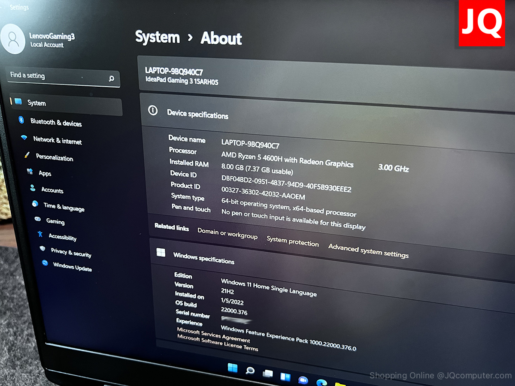Screen dimensions: 515x386
Task: Open System protection link
Action: pyautogui.click(x=293, y=241)
